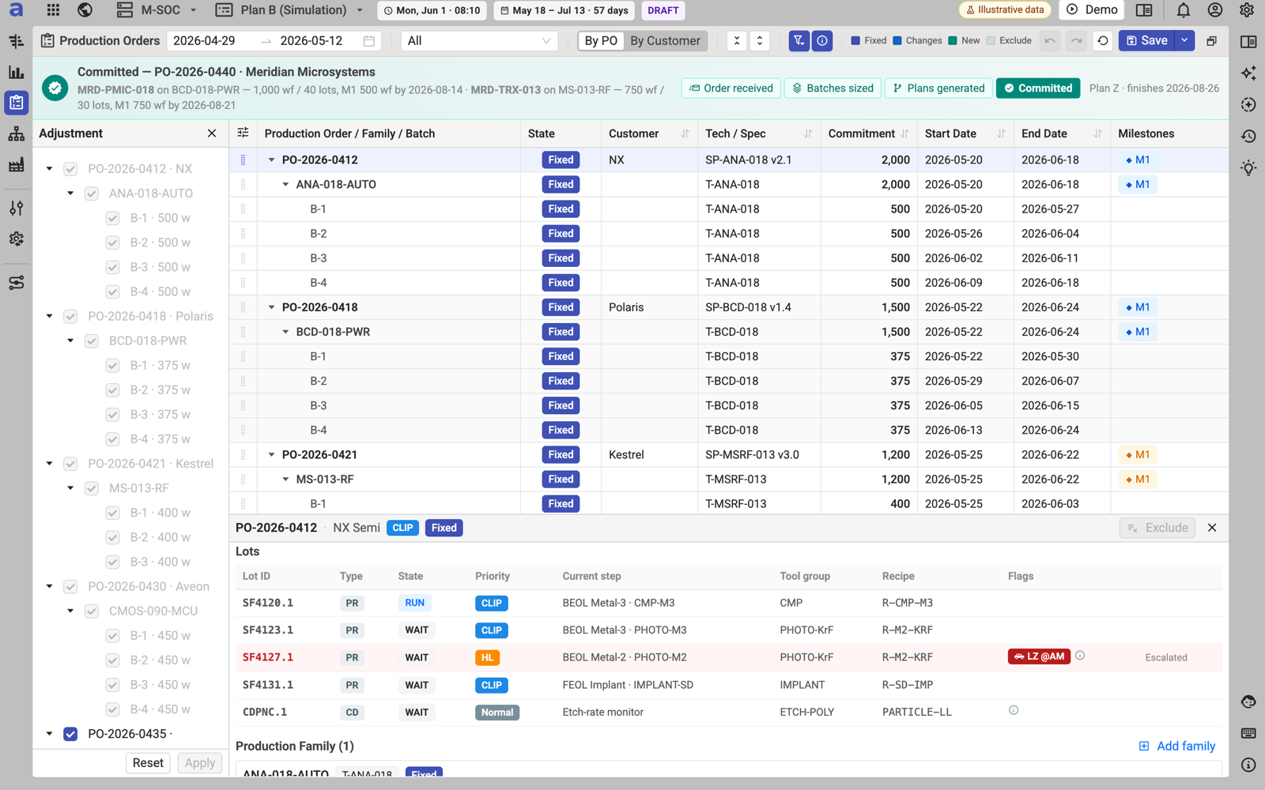This screenshot has height=790, width=1265.
Task: Select the Batches sized step
Action: 833,88
